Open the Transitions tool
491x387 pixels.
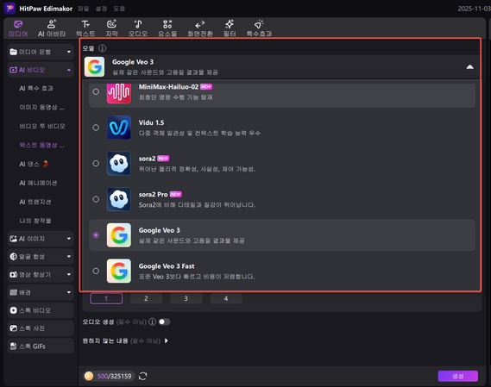tap(200, 28)
